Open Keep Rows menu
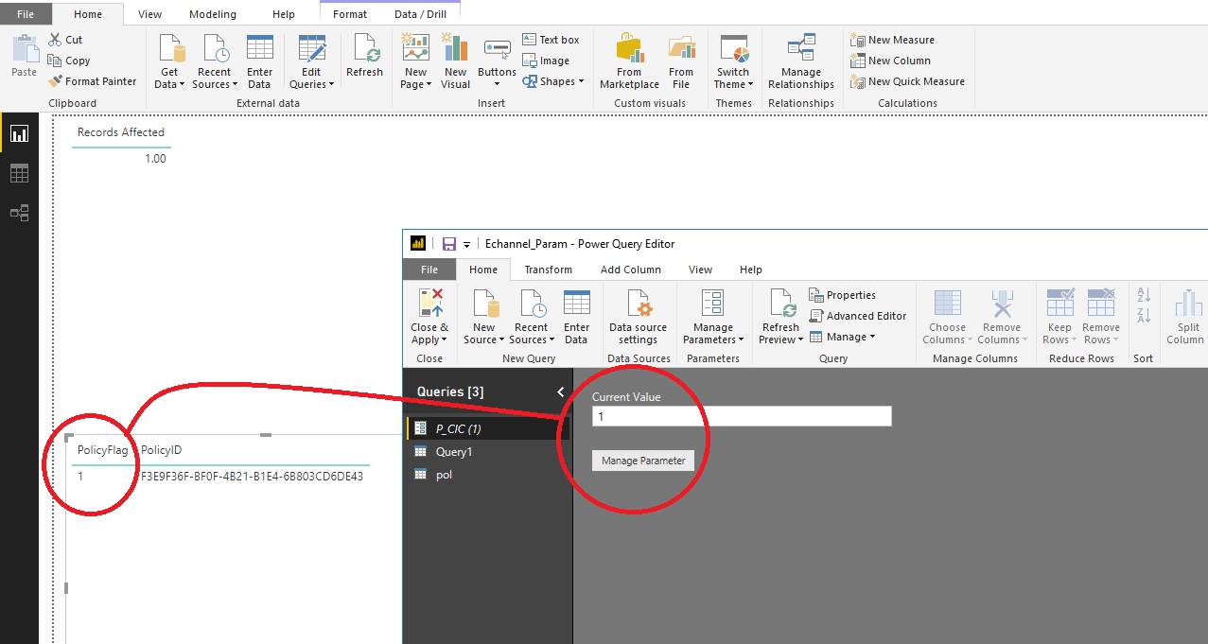The image size is (1208, 644). click(1059, 318)
